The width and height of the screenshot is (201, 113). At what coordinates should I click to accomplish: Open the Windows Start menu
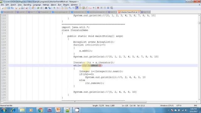coord(4,110)
